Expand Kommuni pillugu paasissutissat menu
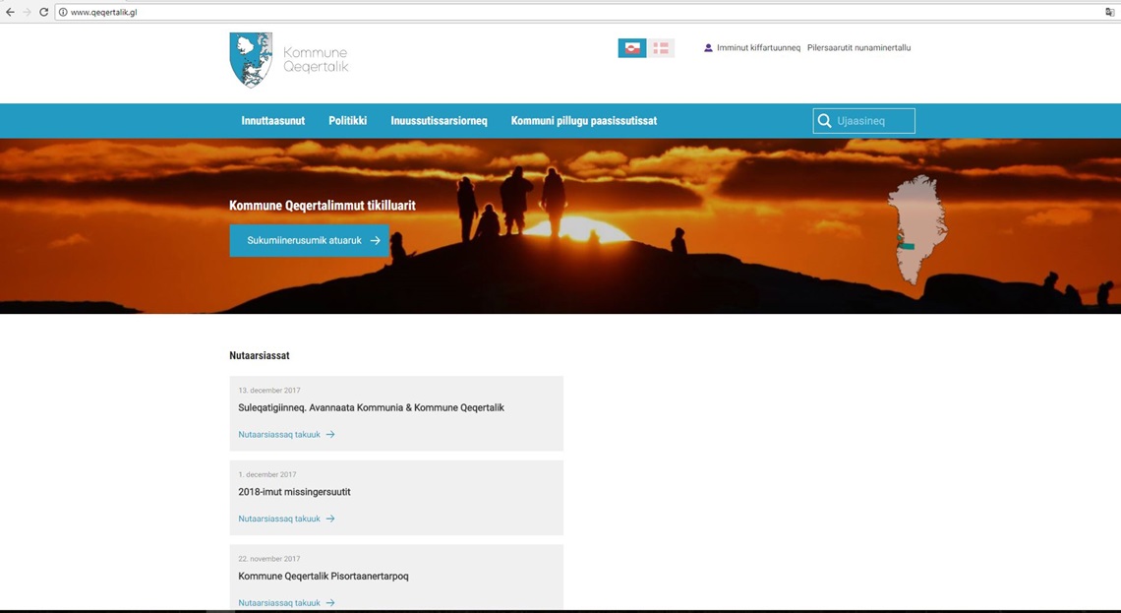Image resolution: width=1121 pixels, height=613 pixels. (583, 121)
